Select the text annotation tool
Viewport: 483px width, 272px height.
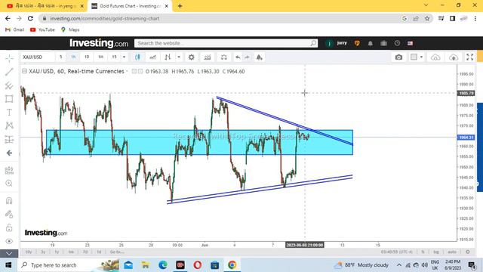(9, 113)
